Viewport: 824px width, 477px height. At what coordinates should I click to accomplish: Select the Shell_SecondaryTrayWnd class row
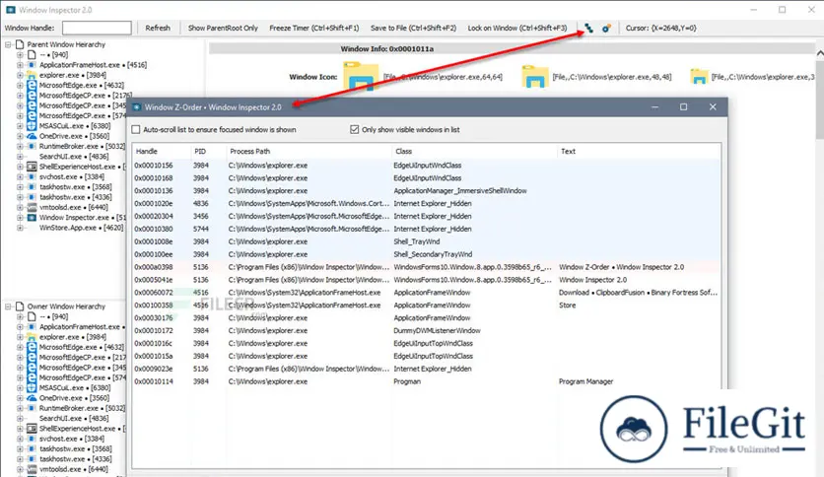point(426,254)
